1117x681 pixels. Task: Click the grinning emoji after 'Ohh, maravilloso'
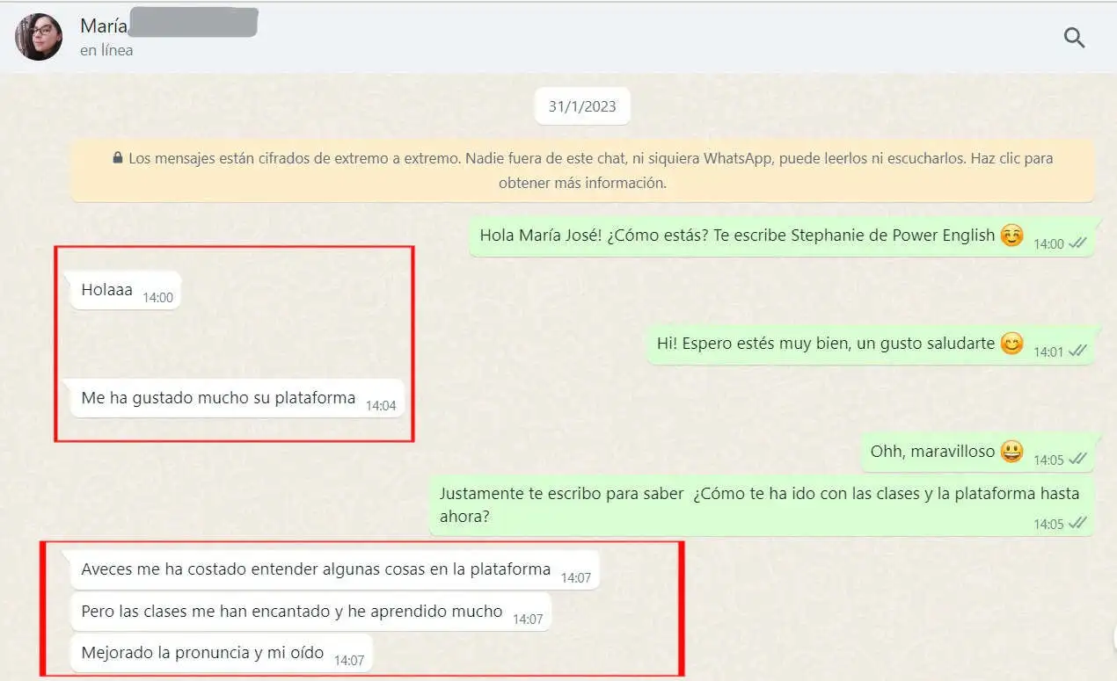pyautogui.click(x=1012, y=452)
